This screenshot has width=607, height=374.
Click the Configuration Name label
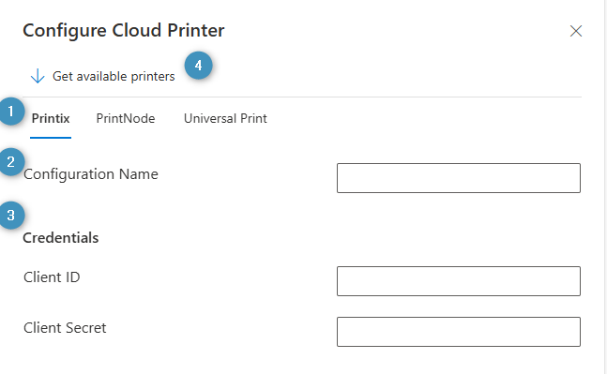pos(91,174)
